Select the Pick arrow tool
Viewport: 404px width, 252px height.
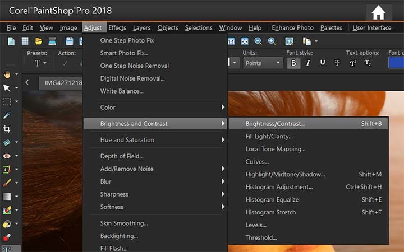click(x=7, y=88)
